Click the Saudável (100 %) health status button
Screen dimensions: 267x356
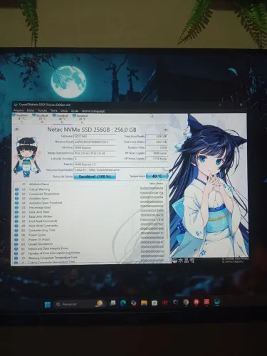[x=95, y=177]
